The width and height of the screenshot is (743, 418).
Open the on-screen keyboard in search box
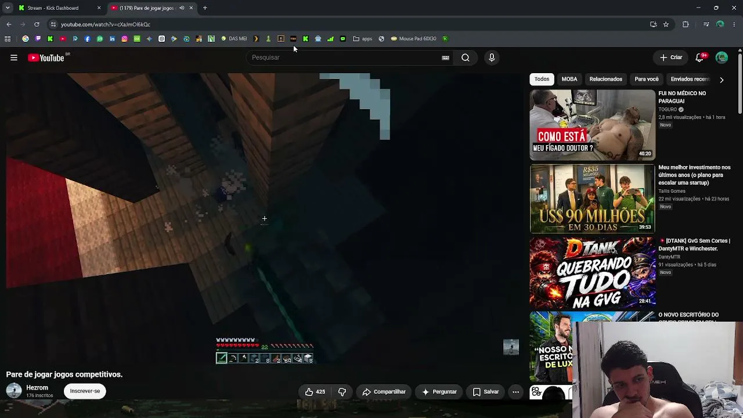[x=445, y=57]
